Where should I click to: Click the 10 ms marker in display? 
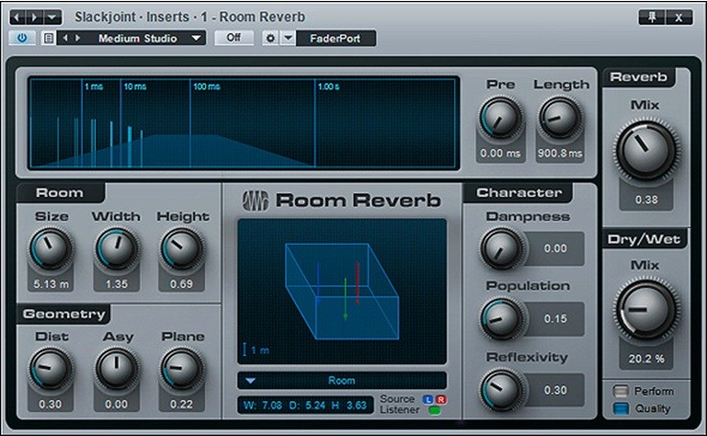pyautogui.click(x=135, y=86)
